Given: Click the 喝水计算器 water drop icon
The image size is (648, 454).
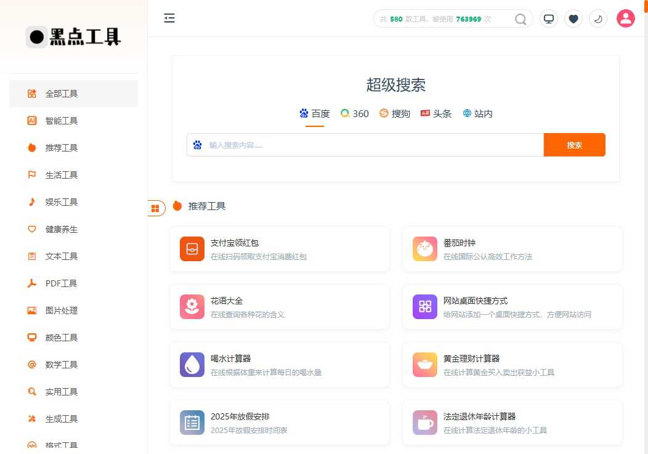Looking at the screenshot, I should (x=192, y=364).
